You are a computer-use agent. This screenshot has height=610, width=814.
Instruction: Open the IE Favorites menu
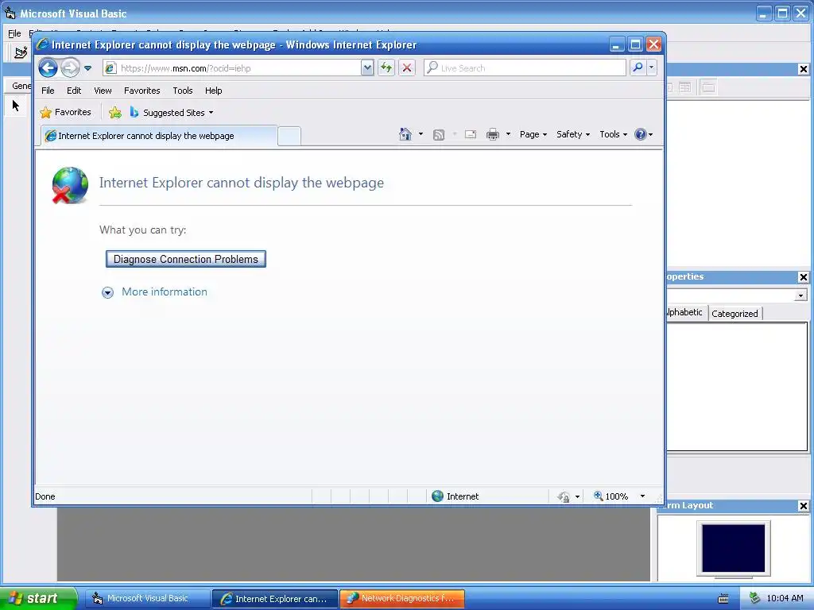coord(141,91)
